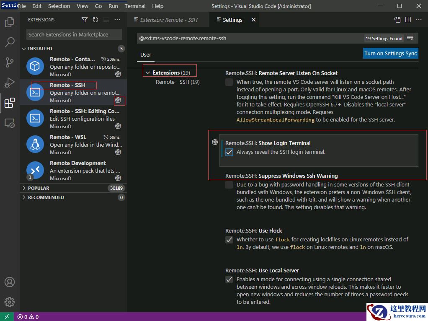Open the Remote - SSH extension gear menu
The image size is (428, 321).
[119, 101]
